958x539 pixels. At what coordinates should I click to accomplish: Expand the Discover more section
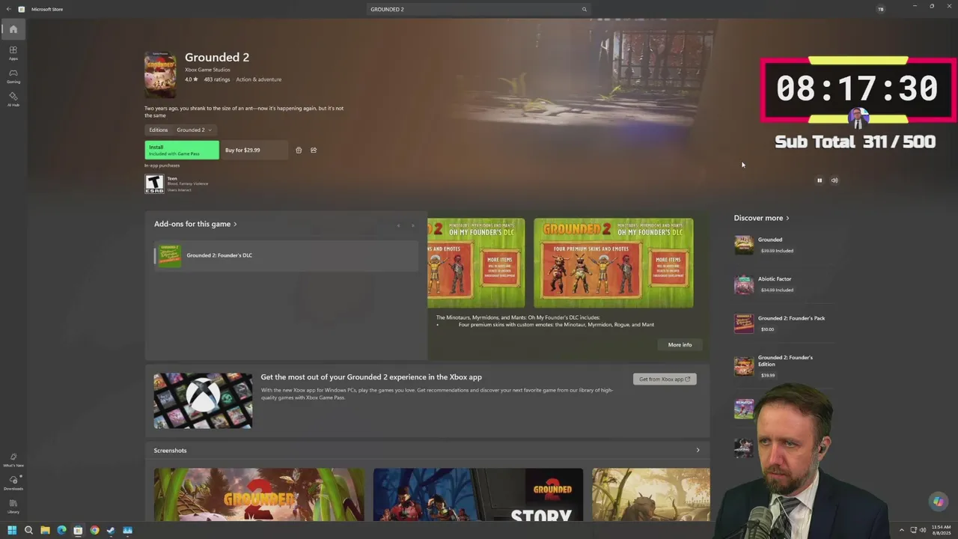pos(761,218)
